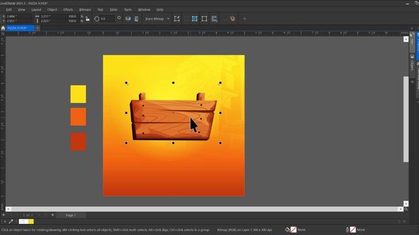
Task: Switch to the PIZZA FLYER document tab
Action: coord(20,28)
